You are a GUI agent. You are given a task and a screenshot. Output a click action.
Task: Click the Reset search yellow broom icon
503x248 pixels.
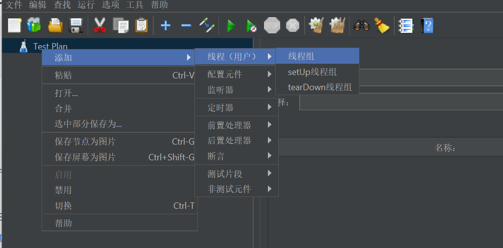[382, 25]
